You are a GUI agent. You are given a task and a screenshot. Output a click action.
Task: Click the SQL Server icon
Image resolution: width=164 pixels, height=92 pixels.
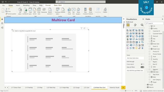click(x=35, y=11)
